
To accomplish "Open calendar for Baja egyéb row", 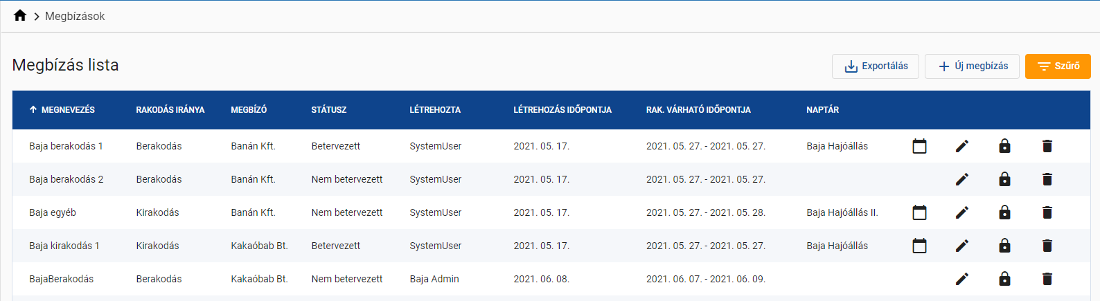I will (919, 212).
